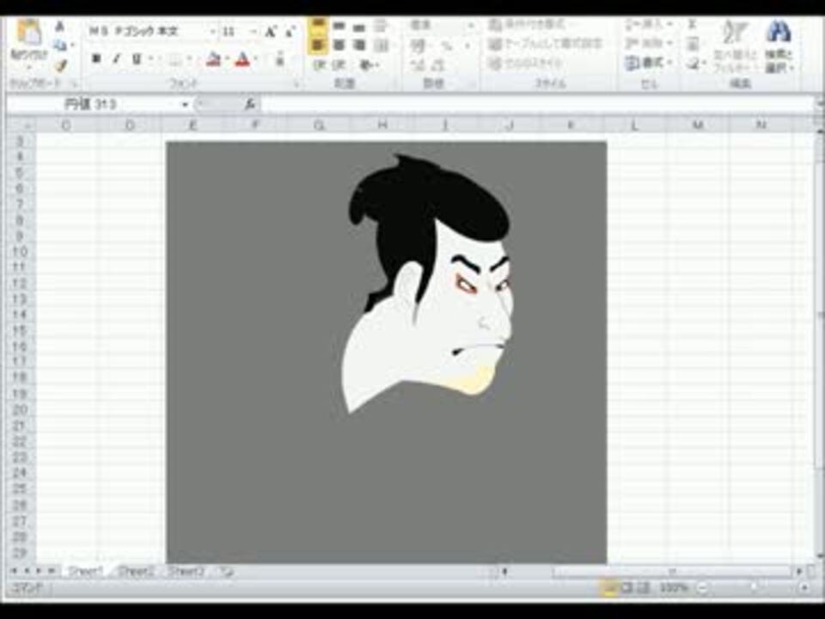Apply the red font color A
825x619 pixels.
pyautogui.click(x=242, y=59)
